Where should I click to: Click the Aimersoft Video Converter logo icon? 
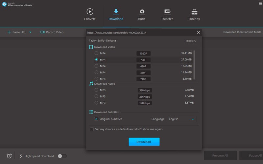point(4,4)
